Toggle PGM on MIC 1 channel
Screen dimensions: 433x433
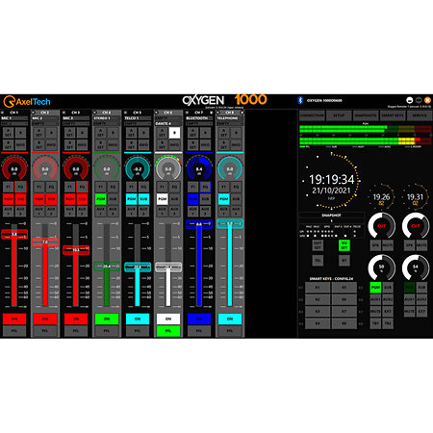(x=9, y=199)
